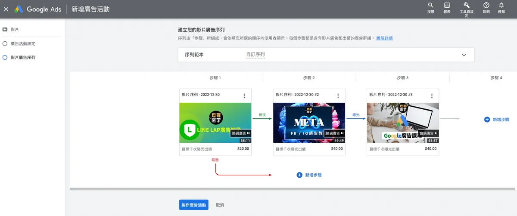Open the search tool (搜尋)
Image resolution: width=517 pixels, height=216 pixels.
pyautogui.click(x=430, y=8)
